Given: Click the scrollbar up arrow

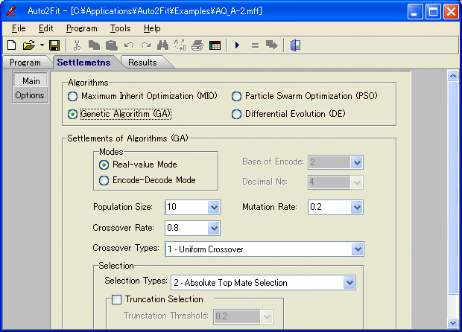Looking at the screenshot, I should pyautogui.click(x=452, y=76).
